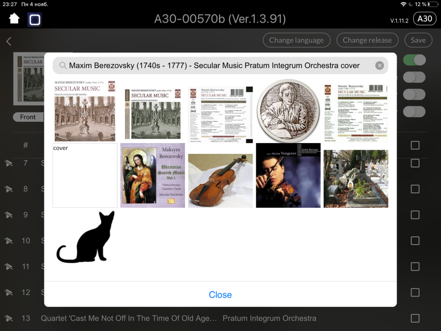441x331 pixels.
Task: Select the round portrait medallion image
Action: point(288,110)
